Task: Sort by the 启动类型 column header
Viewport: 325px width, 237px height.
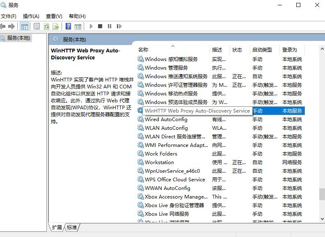Action: [263, 50]
